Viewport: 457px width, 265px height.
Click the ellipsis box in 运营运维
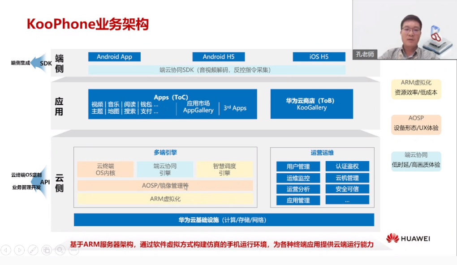[347, 200]
